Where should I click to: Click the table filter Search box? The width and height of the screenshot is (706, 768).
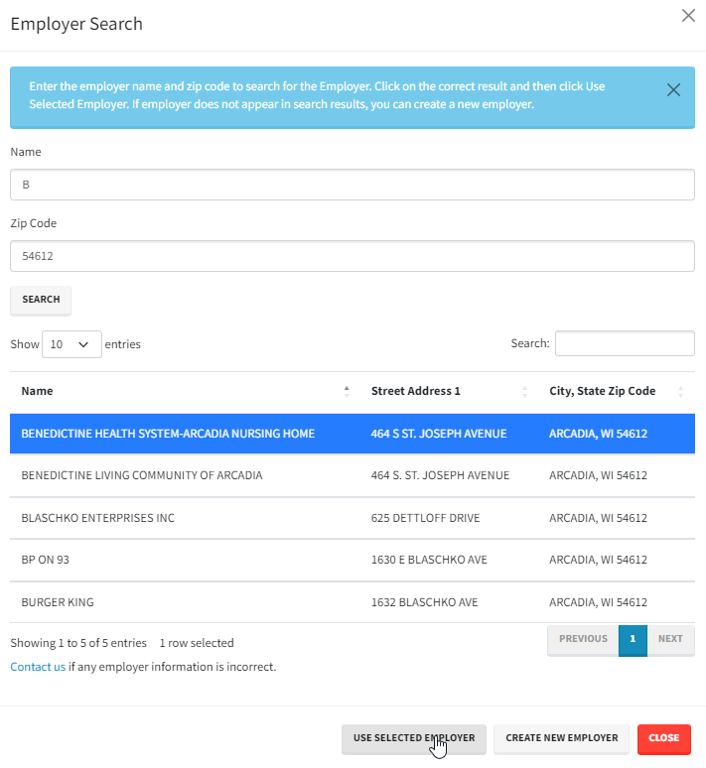pyautogui.click(x=625, y=343)
